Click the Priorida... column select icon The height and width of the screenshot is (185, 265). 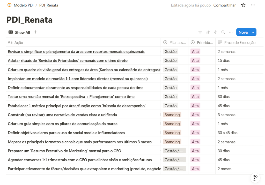point(193,42)
